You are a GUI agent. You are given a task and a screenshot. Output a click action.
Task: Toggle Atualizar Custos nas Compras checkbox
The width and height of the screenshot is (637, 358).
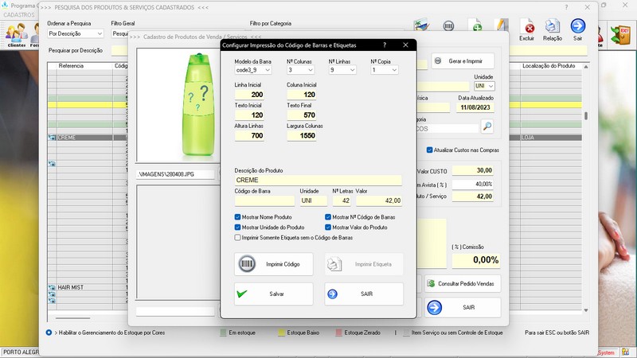coord(429,150)
